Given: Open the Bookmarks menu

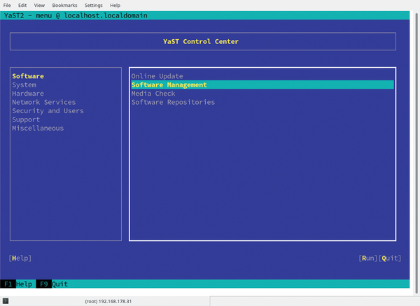Looking at the screenshot, I should (64, 6).
